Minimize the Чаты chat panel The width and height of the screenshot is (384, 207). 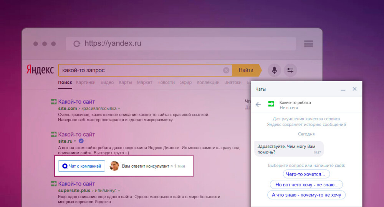pos(343,89)
